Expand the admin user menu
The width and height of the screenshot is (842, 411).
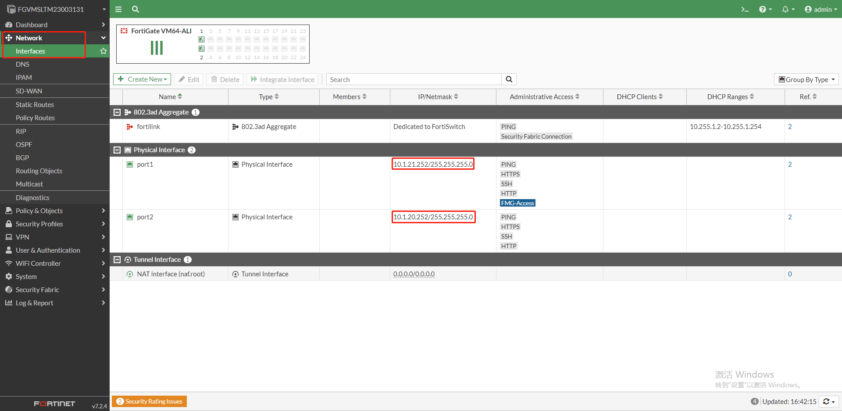click(x=821, y=9)
